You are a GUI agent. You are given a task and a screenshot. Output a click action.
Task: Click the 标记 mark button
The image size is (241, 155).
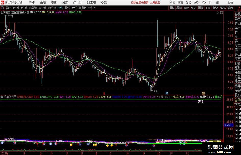[215, 8]
